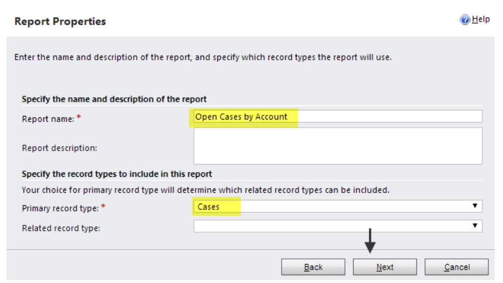Click the black arrow pointing at Next
Viewport: 503px width, 283px height.
point(370,241)
